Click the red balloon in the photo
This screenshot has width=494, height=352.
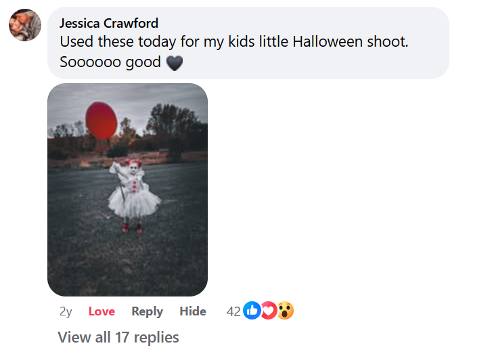tap(101, 120)
